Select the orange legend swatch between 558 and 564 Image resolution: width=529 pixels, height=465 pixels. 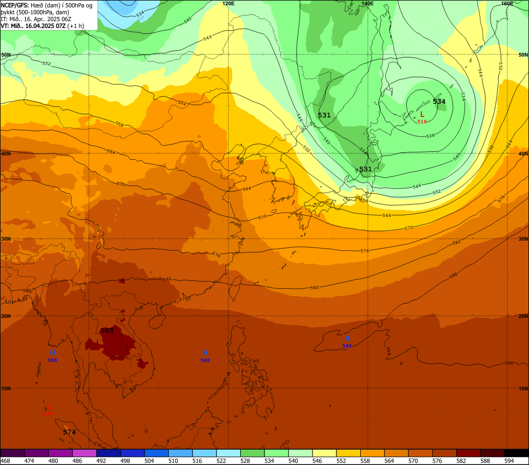tap(372, 453)
